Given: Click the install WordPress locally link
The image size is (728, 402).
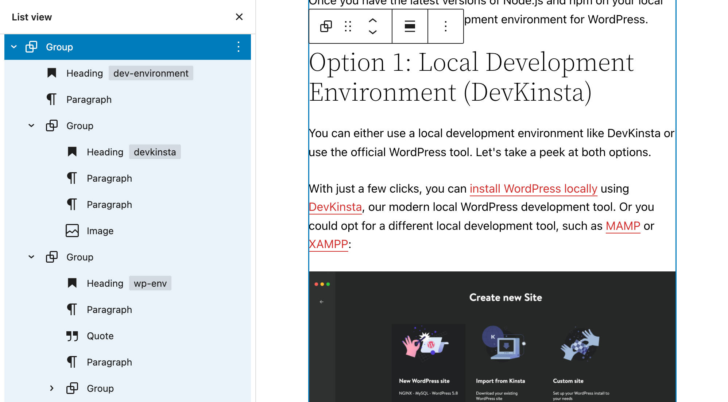Looking at the screenshot, I should pos(533,189).
